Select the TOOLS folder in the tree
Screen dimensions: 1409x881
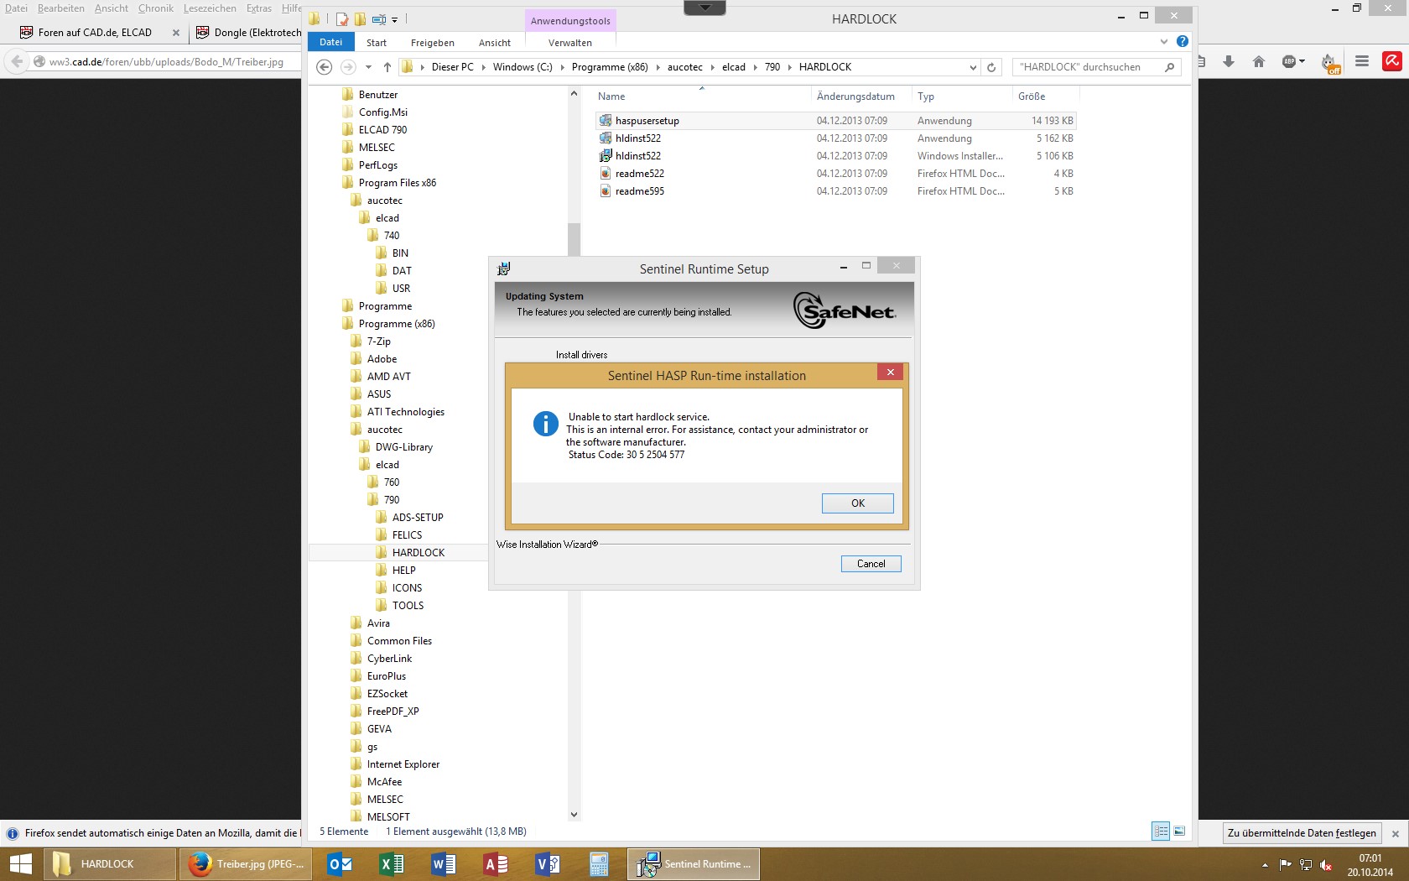pos(408,606)
